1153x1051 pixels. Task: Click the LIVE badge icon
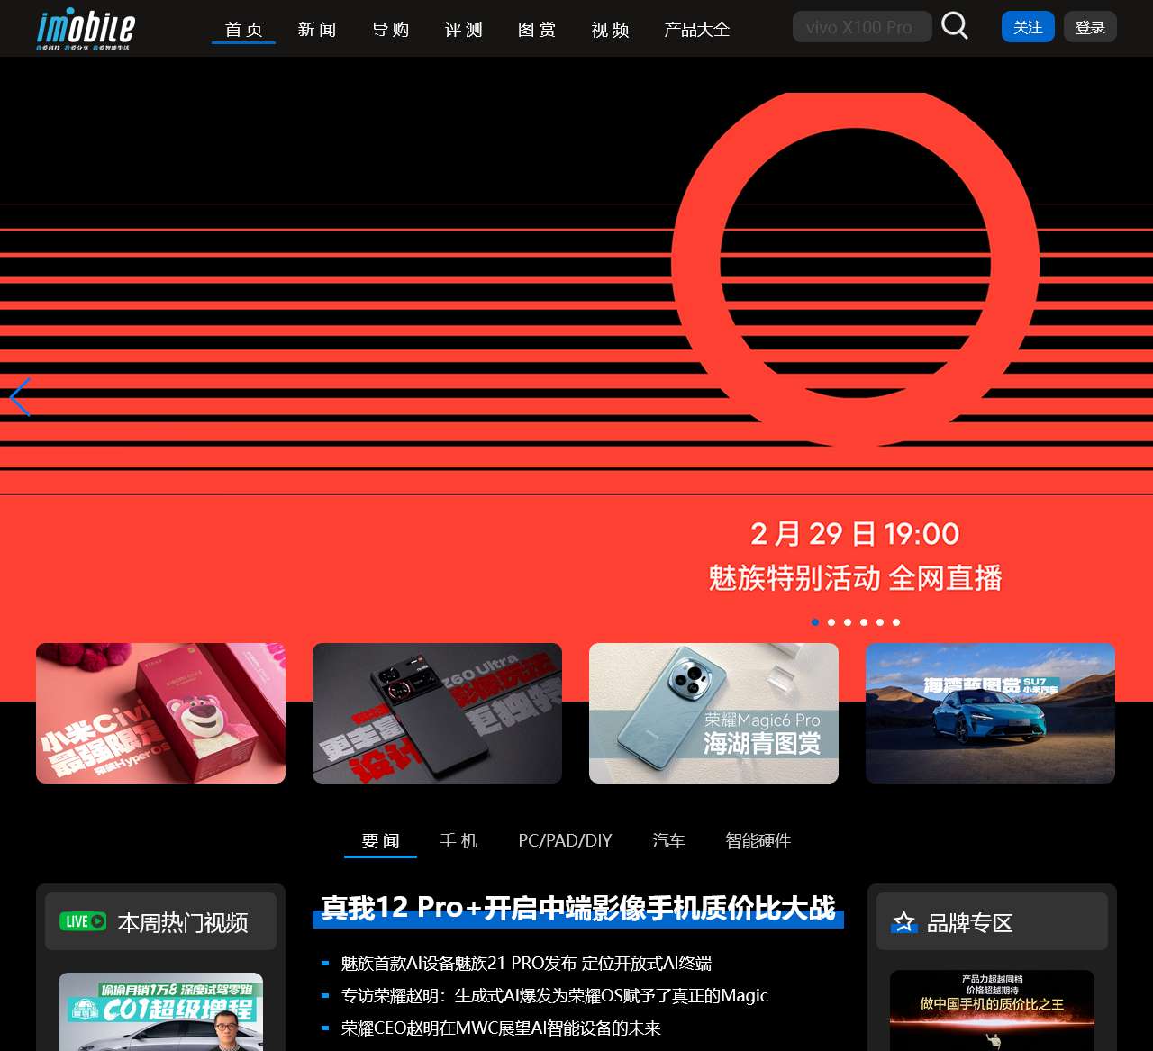coord(83,921)
